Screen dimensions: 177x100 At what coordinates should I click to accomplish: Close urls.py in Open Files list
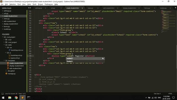click(2, 14)
